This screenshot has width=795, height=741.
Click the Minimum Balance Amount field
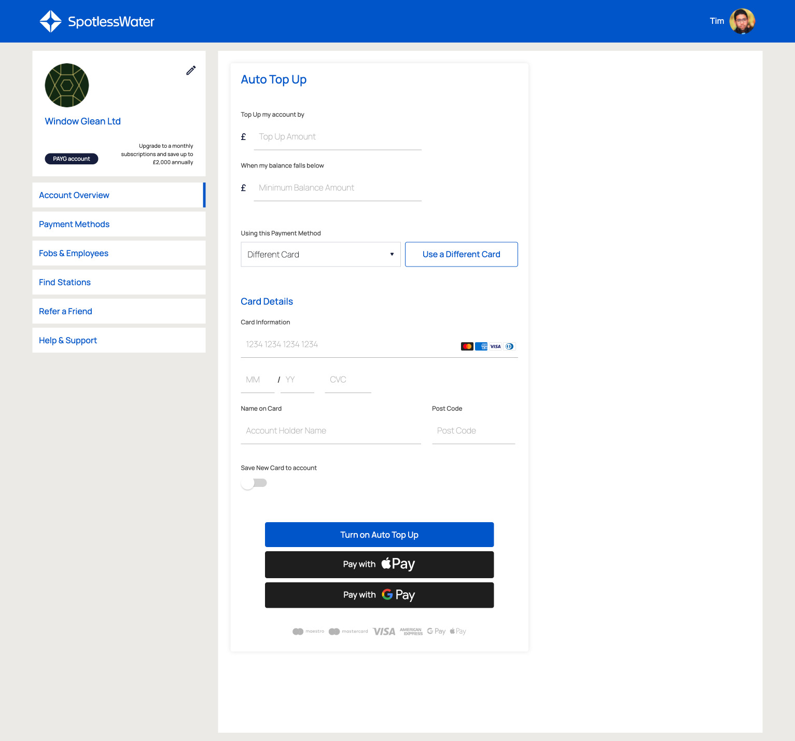pyautogui.click(x=337, y=188)
